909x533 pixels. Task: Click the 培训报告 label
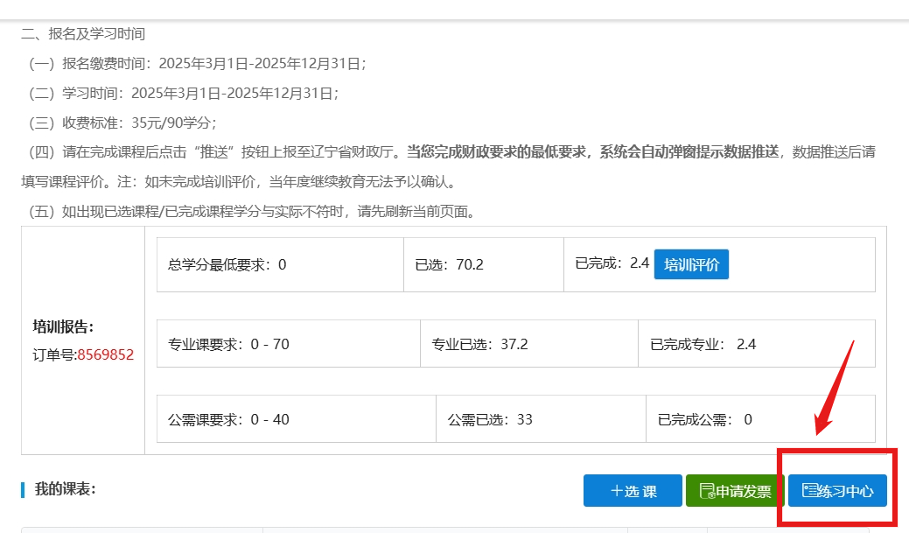[x=63, y=326]
